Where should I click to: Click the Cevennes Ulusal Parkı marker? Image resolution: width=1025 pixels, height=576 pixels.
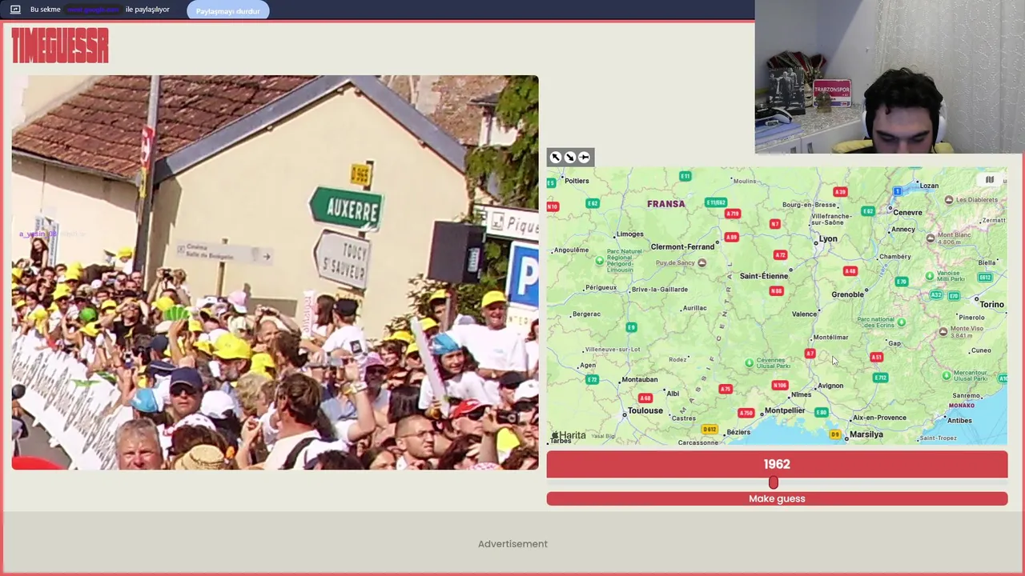point(749,362)
